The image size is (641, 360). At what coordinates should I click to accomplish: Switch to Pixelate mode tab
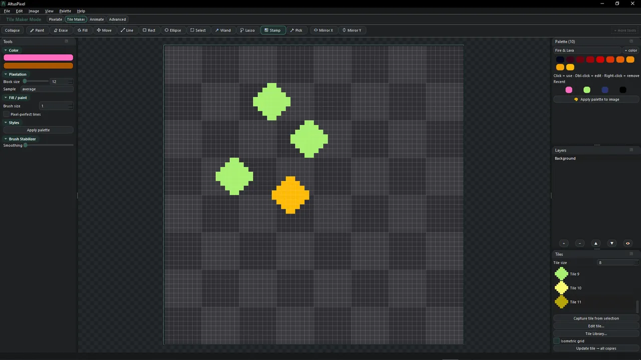point(56,19)
